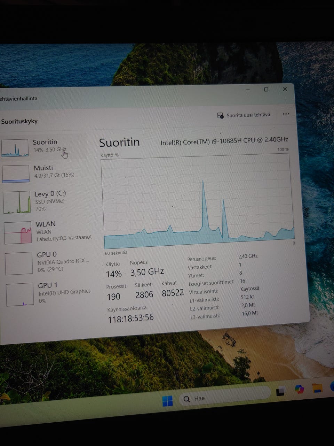The image size is (334, 446).
Task: Click the WLAN mini graph thumbnail
Action: (x=18, y=232)
